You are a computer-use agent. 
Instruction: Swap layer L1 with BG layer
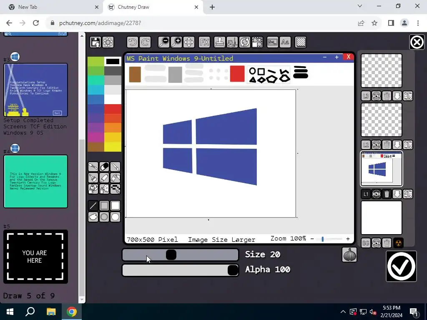(x=408, y=194)
